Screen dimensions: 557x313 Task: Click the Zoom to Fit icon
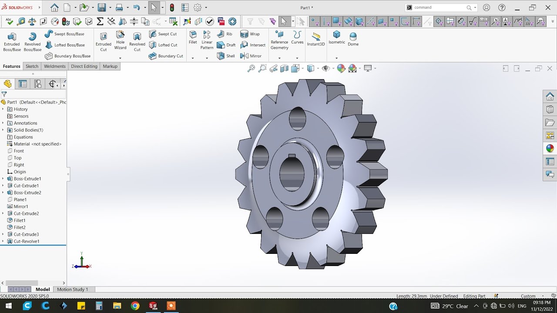(x=251, y=68)
